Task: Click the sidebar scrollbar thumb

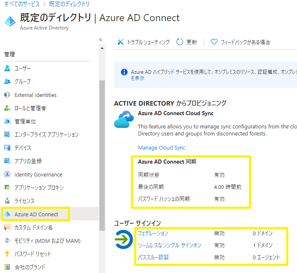Action: [x=102, y=155]
